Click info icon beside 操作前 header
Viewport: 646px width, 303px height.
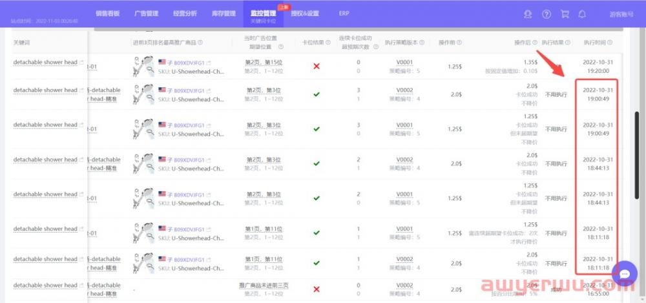(x=459, y=43)
